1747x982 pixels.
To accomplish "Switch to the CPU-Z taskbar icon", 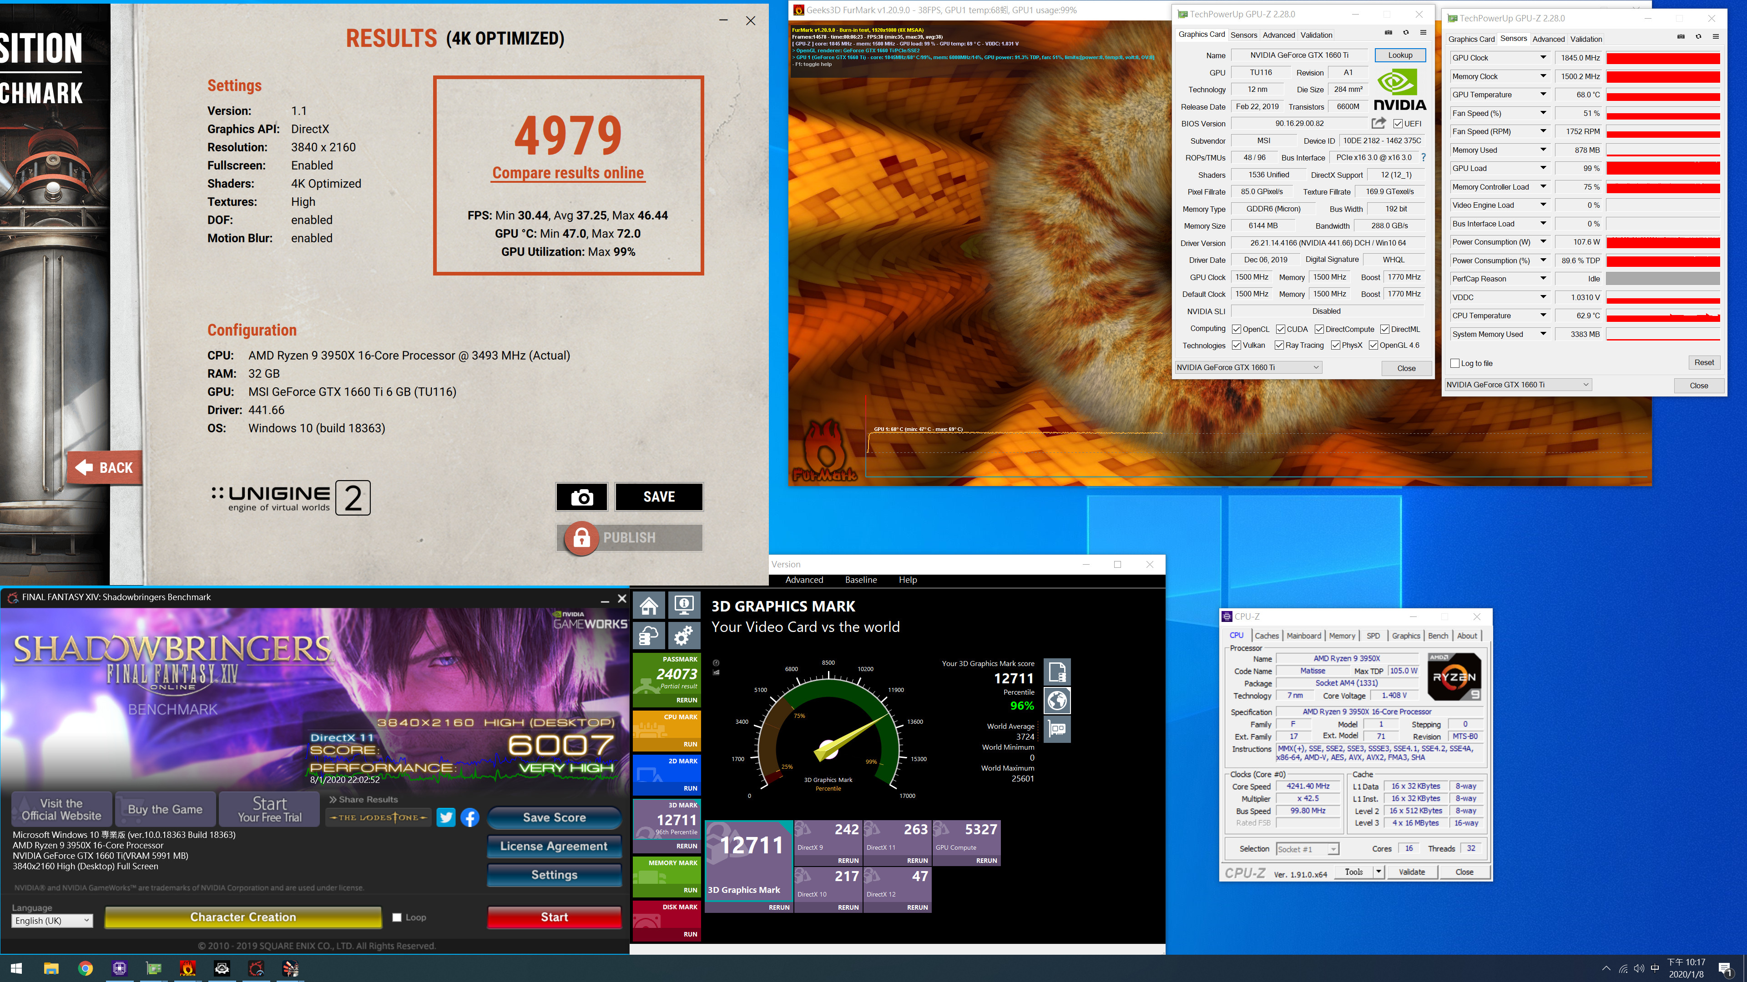I will click(x=119, y=968).
